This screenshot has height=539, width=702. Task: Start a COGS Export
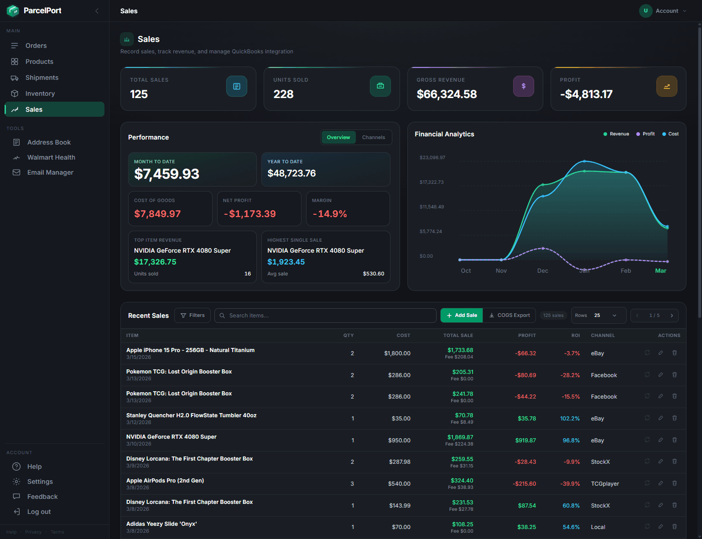(x=509, y=315)
